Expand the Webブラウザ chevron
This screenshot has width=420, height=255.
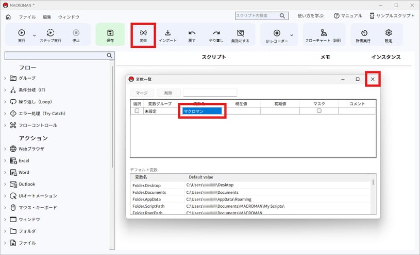point(5,149)
